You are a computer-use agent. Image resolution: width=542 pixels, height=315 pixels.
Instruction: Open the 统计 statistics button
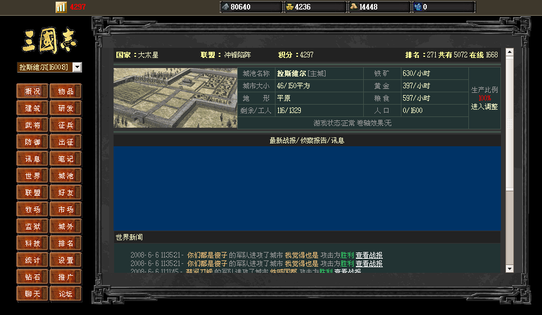pos(32,260)
